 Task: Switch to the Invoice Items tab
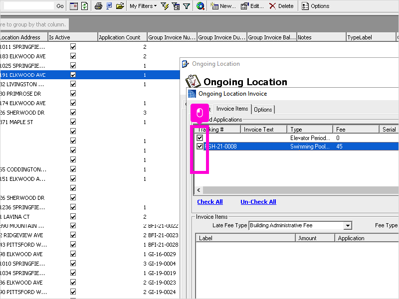[232, 109]
